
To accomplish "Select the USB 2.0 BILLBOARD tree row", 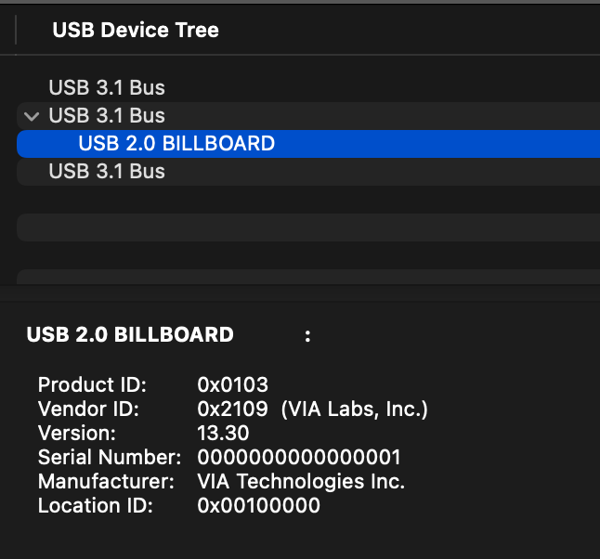I will pyautogui.click(x=176, y=144).
